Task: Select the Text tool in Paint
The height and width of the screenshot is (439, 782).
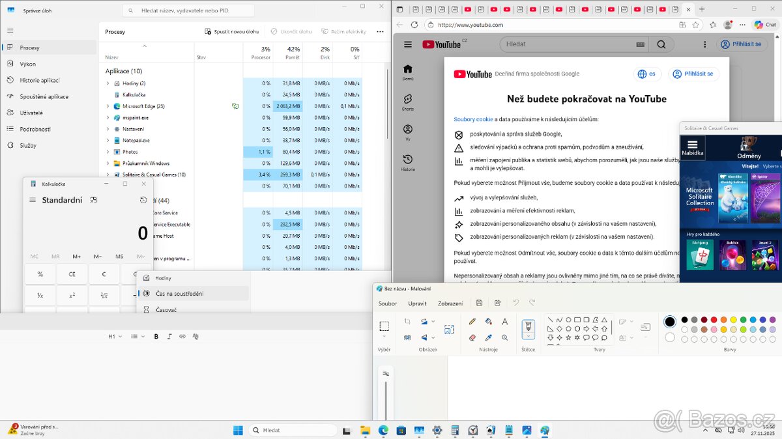Action: point(505,321)
